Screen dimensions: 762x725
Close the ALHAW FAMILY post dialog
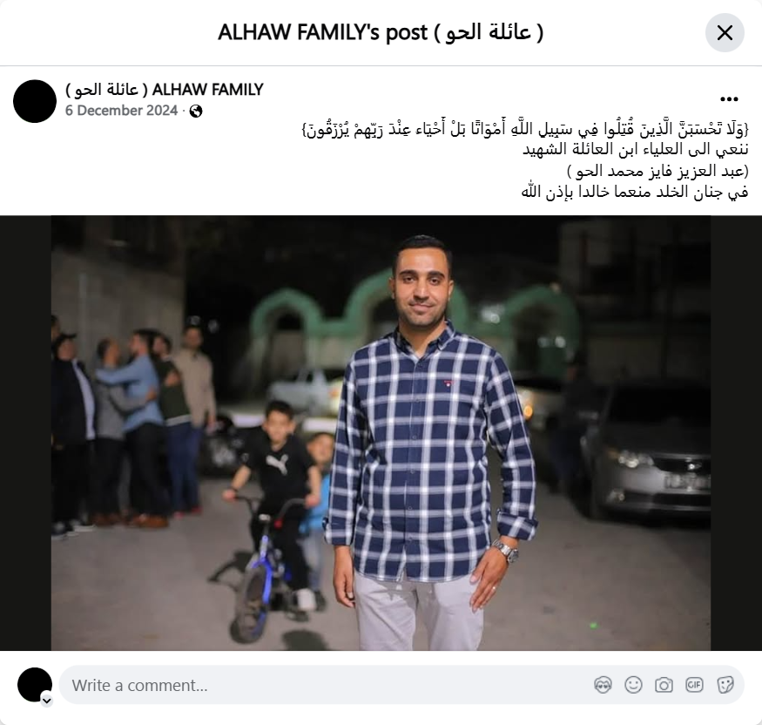[x=725, y=33]
